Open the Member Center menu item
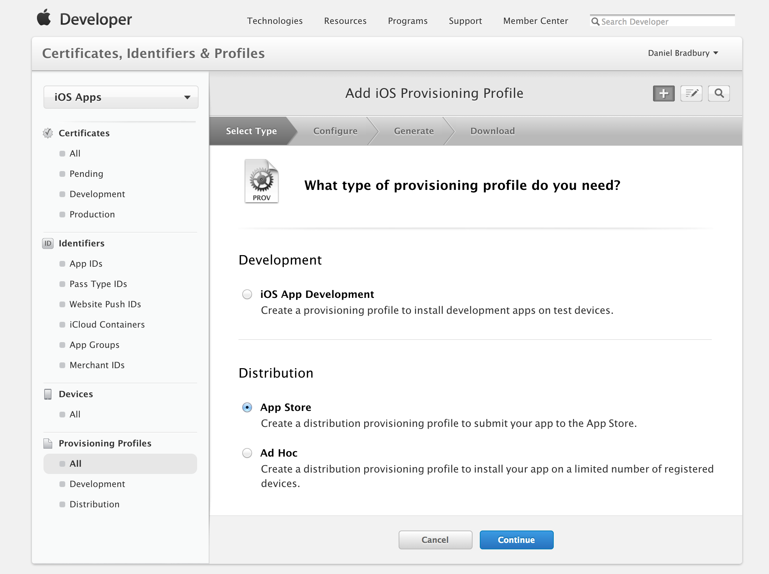 coord(535,21)
